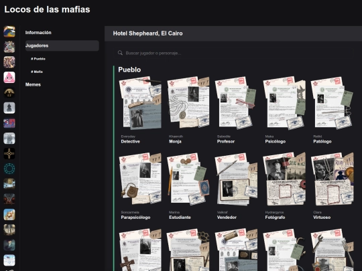Click the 'Pueblo' section heading
The image size is (362, 271).
coord(129,70)
